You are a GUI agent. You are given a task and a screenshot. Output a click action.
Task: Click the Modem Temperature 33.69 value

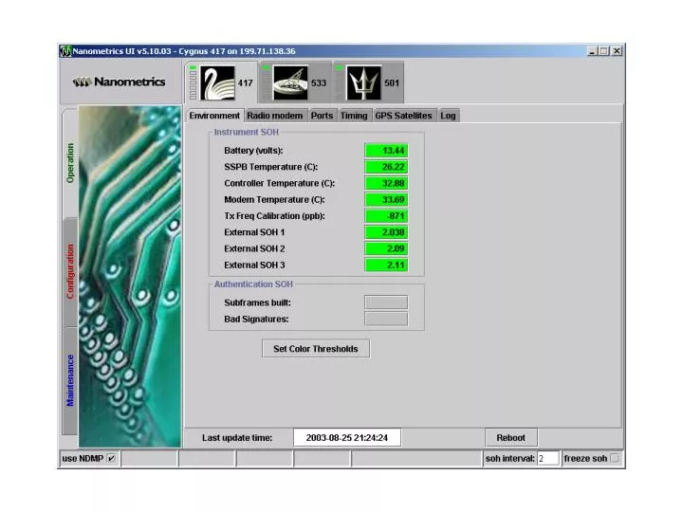pos(386,200)
